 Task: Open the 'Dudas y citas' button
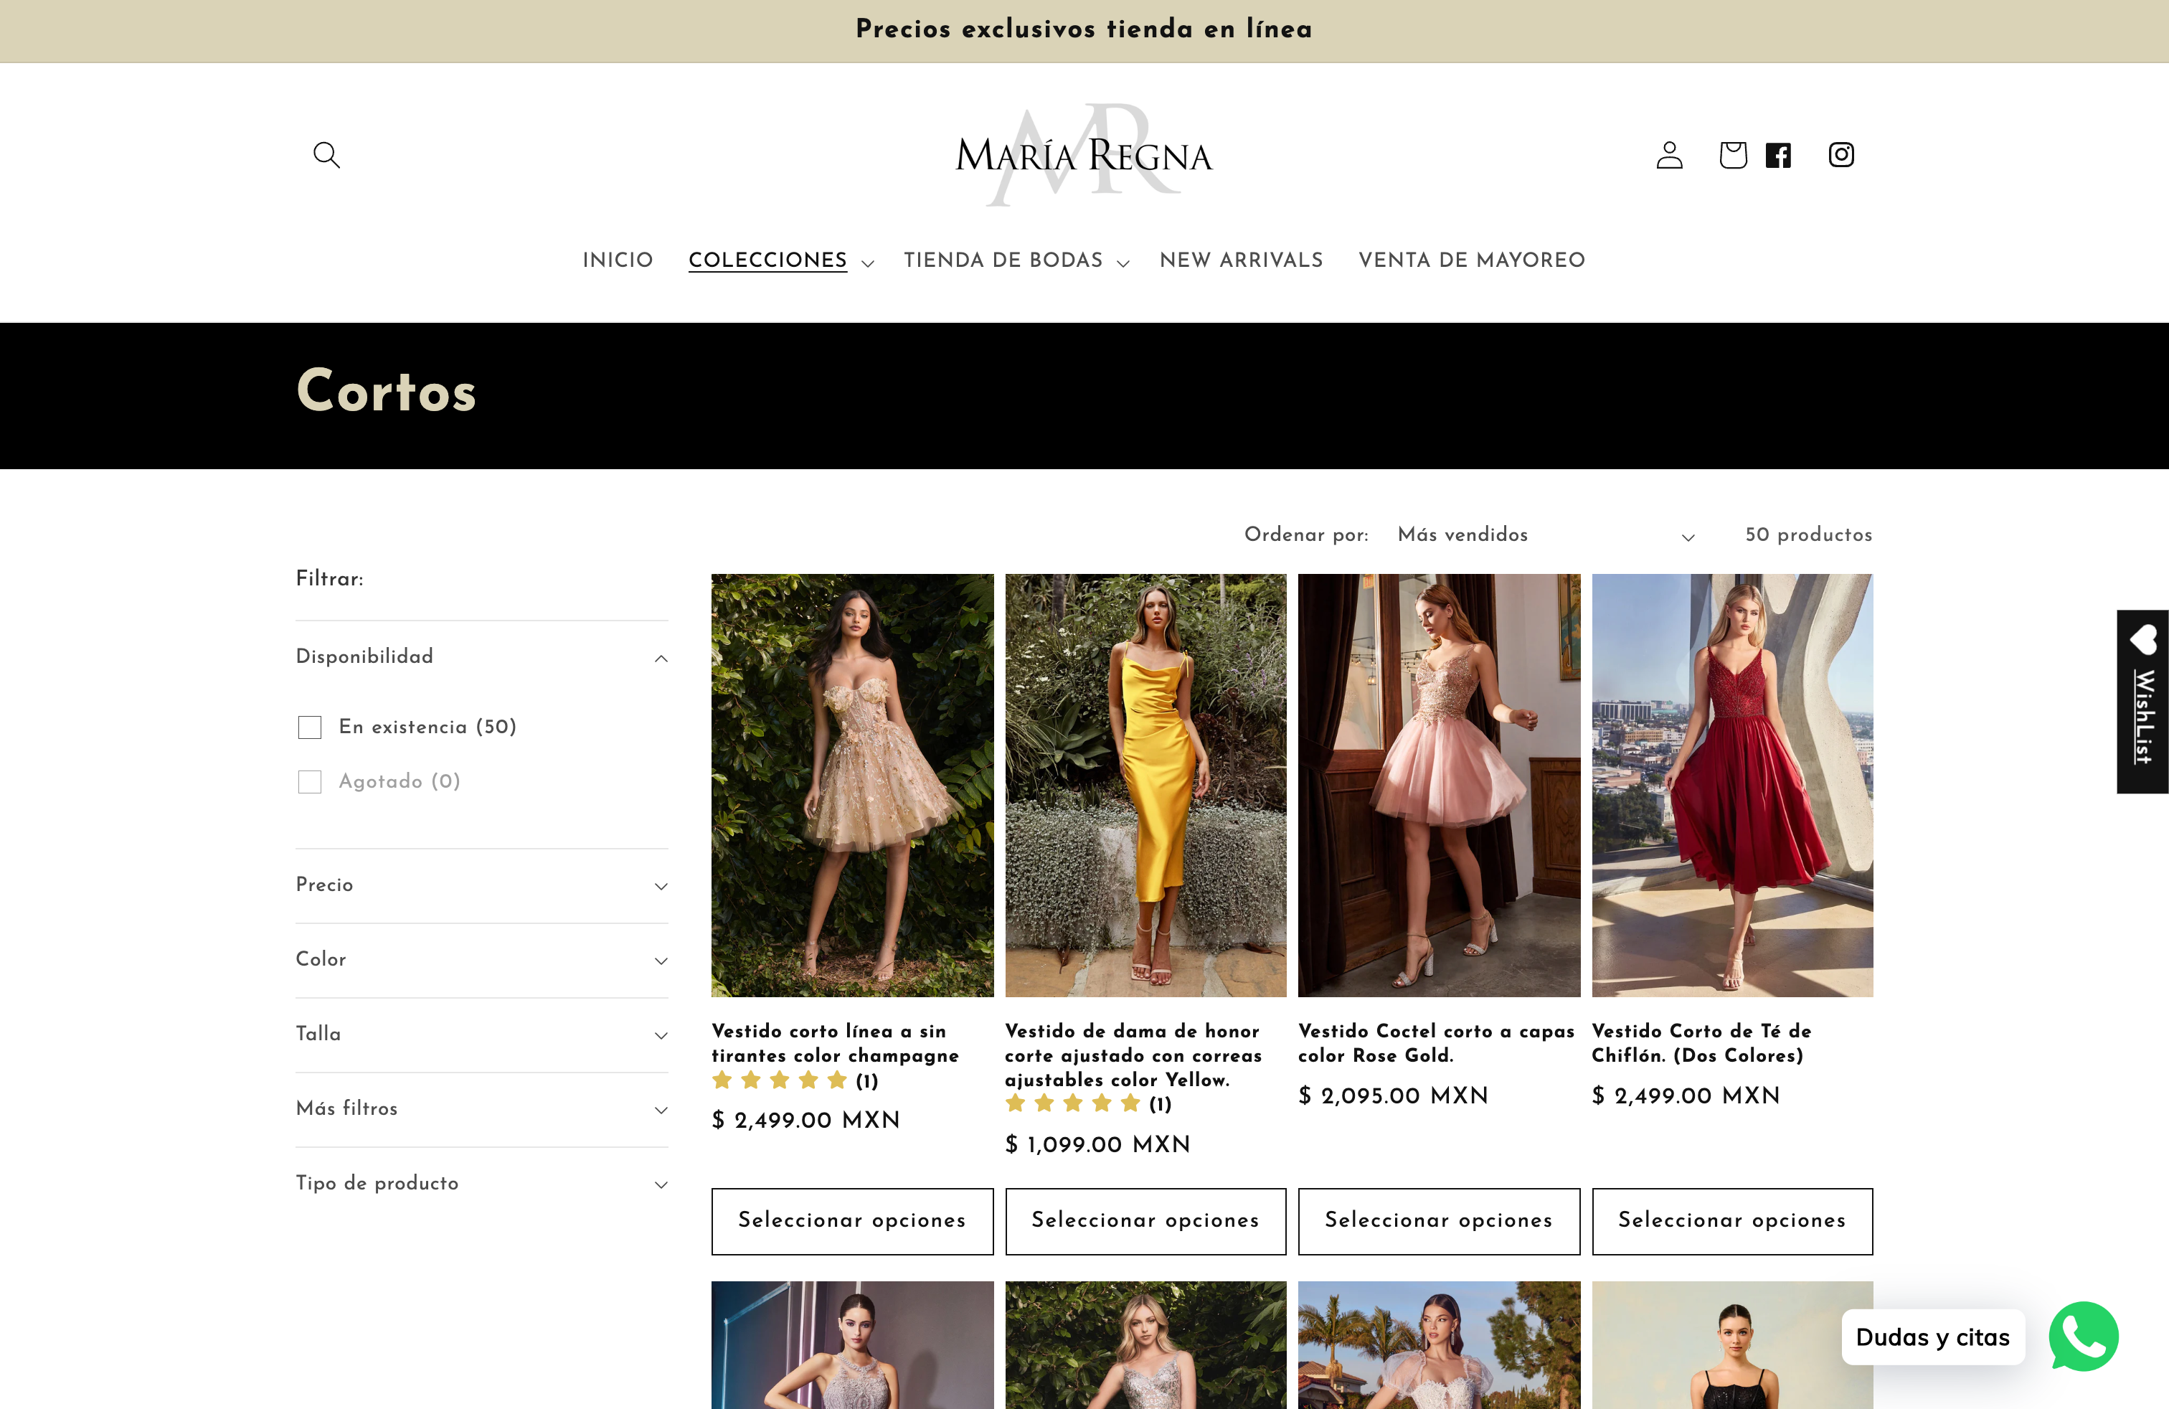pyautogui.click(x=1933, y=1337)
